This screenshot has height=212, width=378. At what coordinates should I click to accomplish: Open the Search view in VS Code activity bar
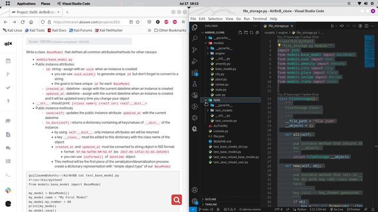pyautogui.click(x=195, y=38)
